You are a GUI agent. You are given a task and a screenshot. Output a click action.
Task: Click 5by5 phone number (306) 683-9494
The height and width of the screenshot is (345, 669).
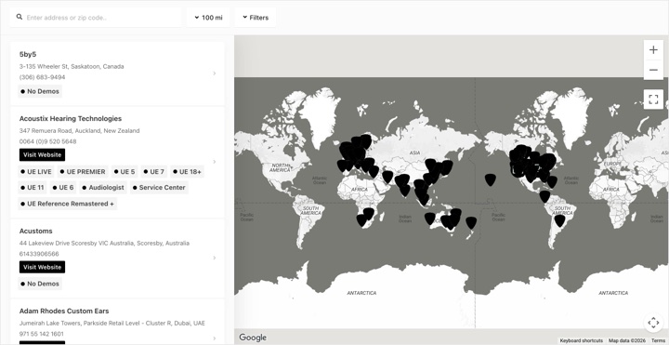coord(42,77)
